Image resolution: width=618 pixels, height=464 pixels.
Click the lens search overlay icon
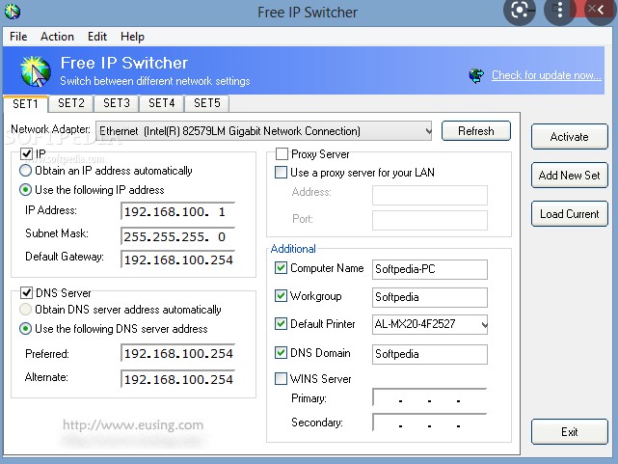519,11
